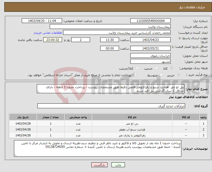Click the جزئیات اطلاعات نیاز page title
212x172 pixels.
192,7
